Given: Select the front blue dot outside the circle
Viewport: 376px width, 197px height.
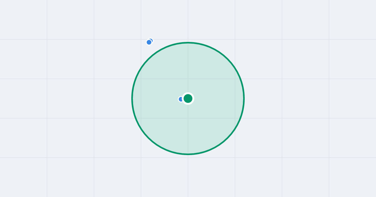Looking at the screenshot, I should pos(149,42).
